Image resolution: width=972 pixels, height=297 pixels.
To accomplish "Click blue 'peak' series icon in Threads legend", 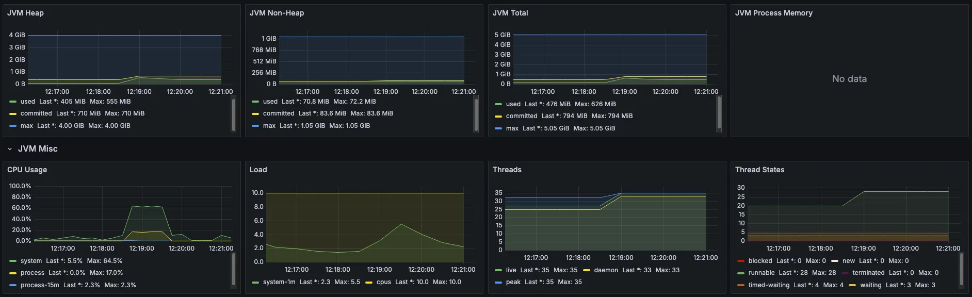I will (x=498, y=282).
